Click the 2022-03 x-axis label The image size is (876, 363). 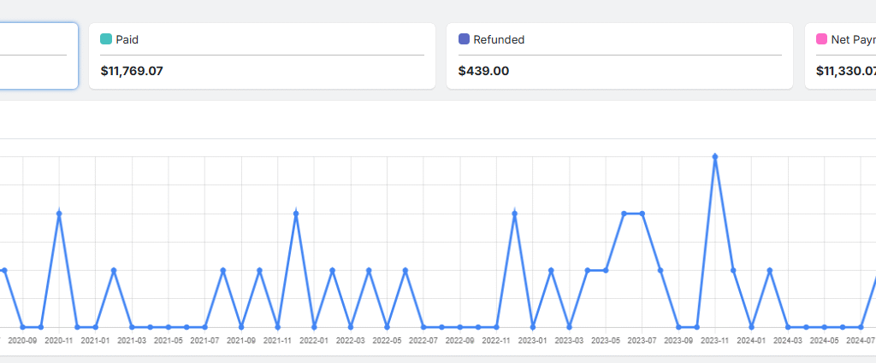(351, 340)
